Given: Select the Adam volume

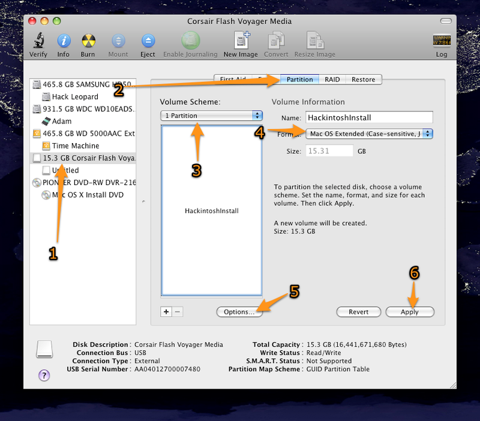Looking at the screenshot, I should coord(83,121).
